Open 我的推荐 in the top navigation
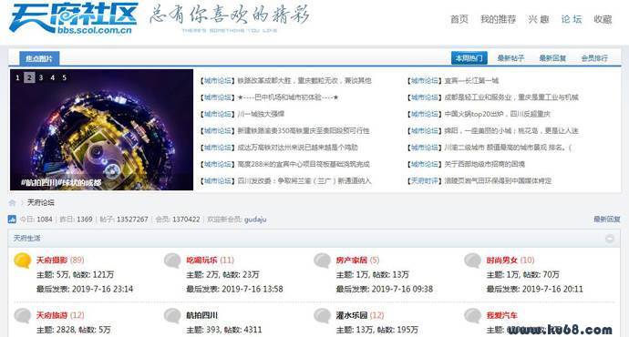This screenshot has height=337, width=629. [x=499, y=19]
